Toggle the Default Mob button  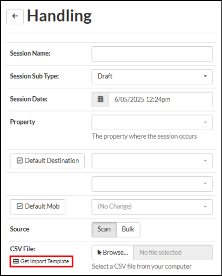38,207
